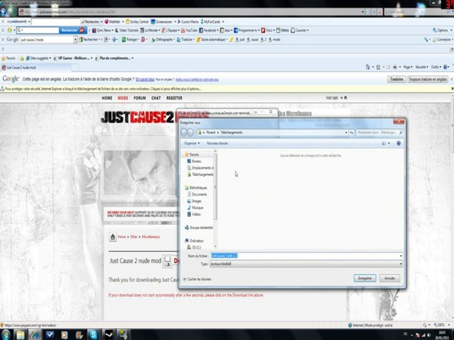Open Skype from the taskbar
The image size is (454, 340).
tap(93, 335)
